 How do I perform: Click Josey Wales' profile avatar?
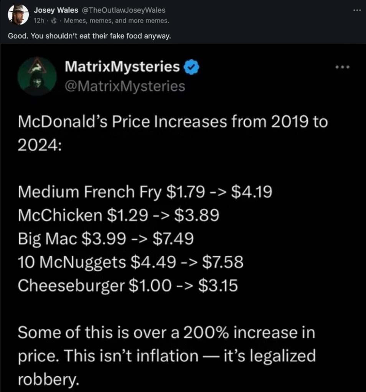[18, 15]
